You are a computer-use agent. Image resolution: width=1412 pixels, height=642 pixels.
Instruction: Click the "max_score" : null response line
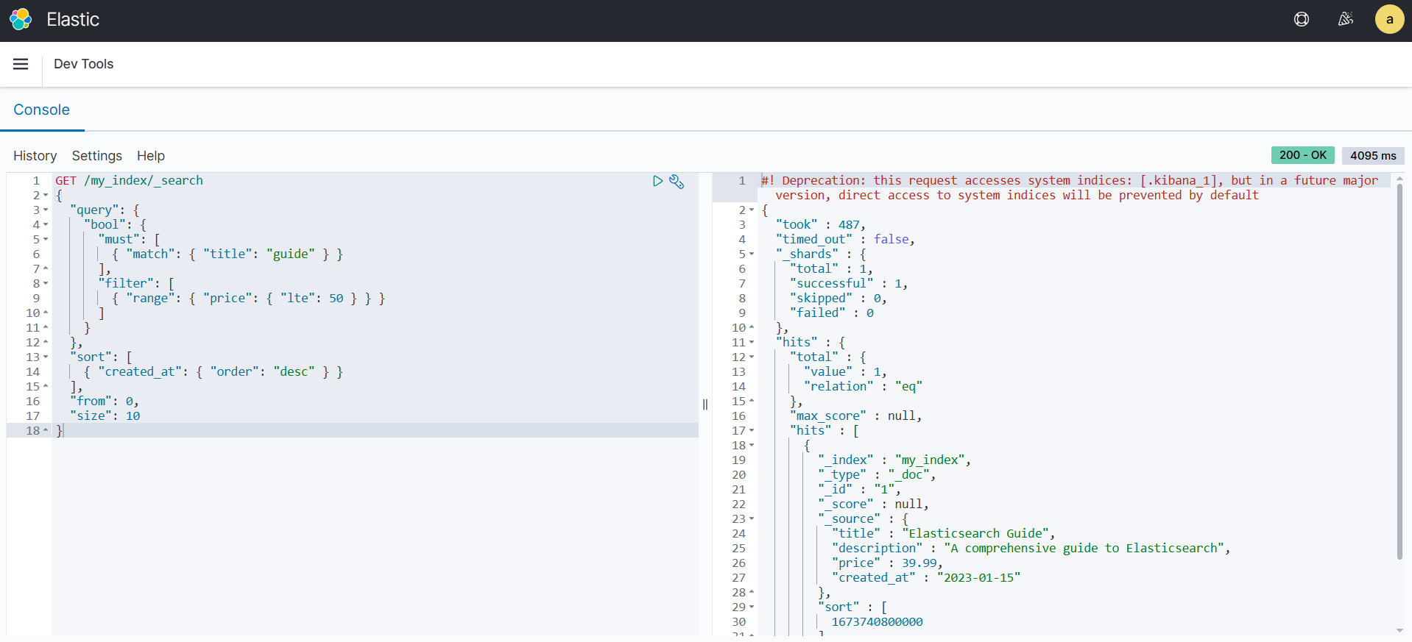click(855, 416)
